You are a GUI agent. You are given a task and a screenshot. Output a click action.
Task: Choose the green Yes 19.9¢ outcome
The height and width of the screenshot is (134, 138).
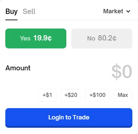click(x=36, y=38)
